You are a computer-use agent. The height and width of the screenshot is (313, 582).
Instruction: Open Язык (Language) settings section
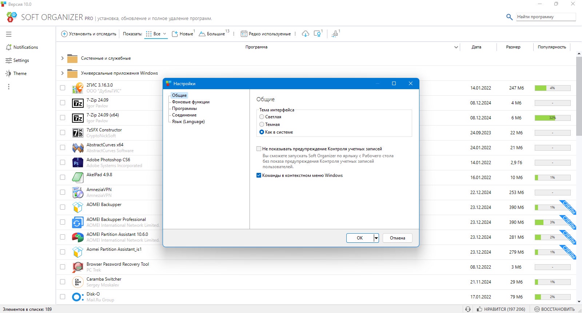(188, 122)
